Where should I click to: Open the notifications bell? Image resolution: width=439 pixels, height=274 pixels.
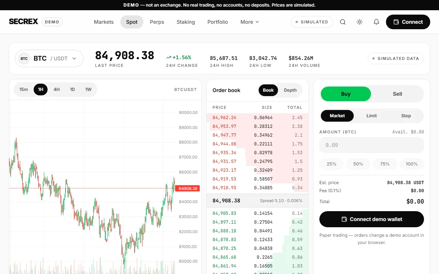coord(376,22)
